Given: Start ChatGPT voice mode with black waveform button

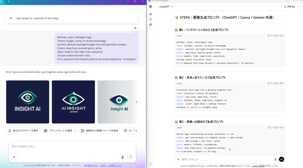Looking at the screenshot, I should click(281, 159).
